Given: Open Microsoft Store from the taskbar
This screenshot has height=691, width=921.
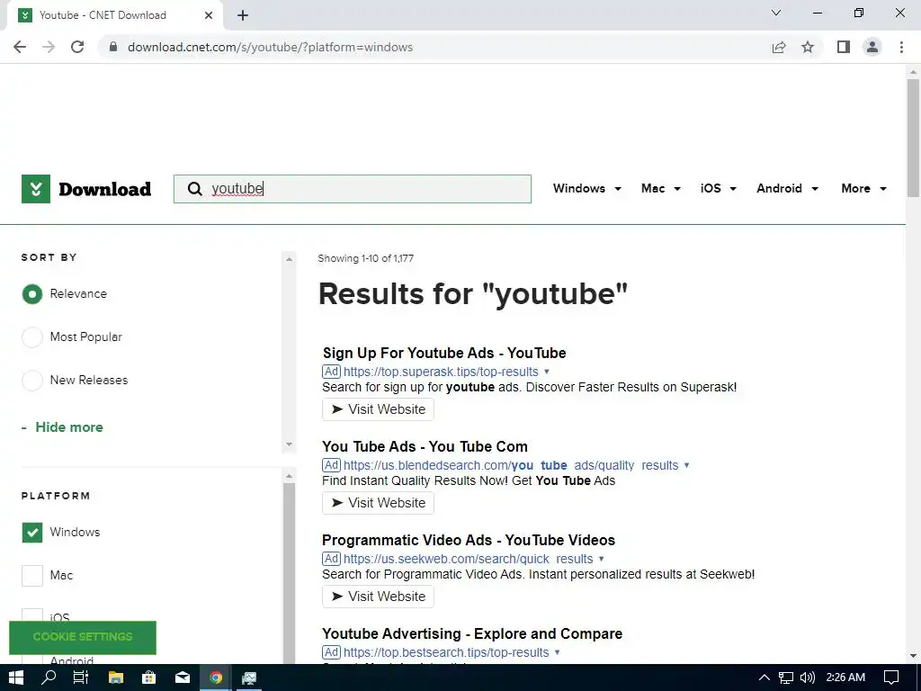Looking at the screenshot, I should [149, 678].
